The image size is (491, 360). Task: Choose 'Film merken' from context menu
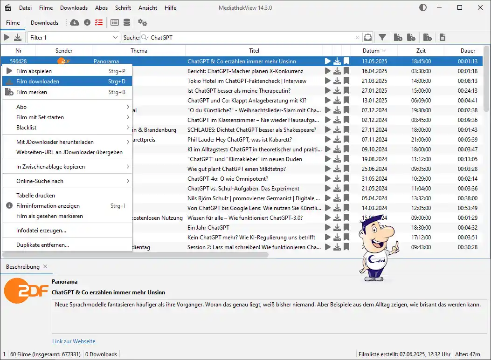pyautogui.click(x=67, y=92)
